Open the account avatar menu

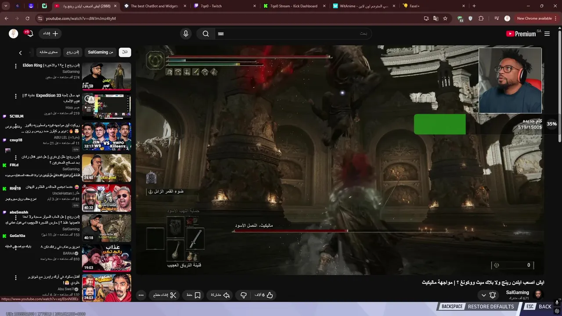point(14,34)
